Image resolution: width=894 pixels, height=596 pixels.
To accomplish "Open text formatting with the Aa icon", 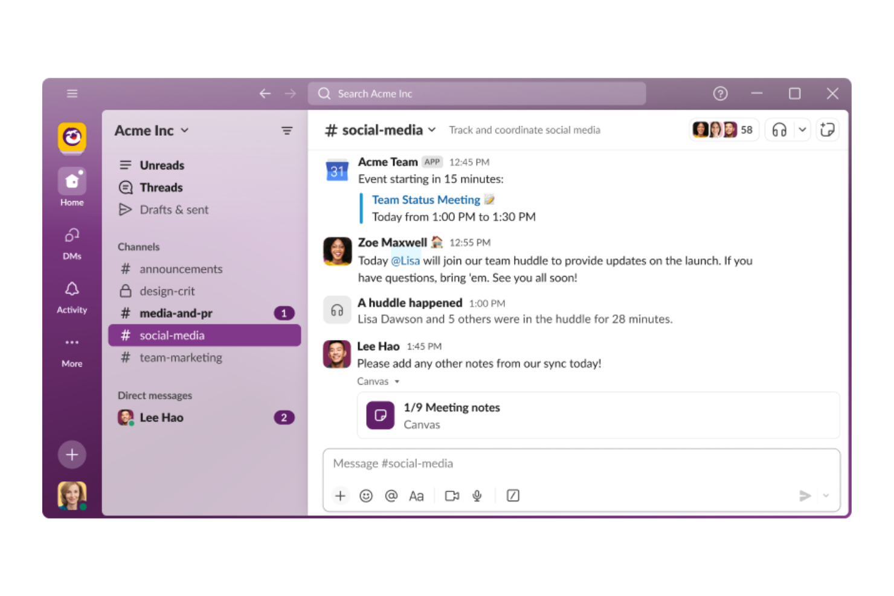I will (x=416, y=495).
